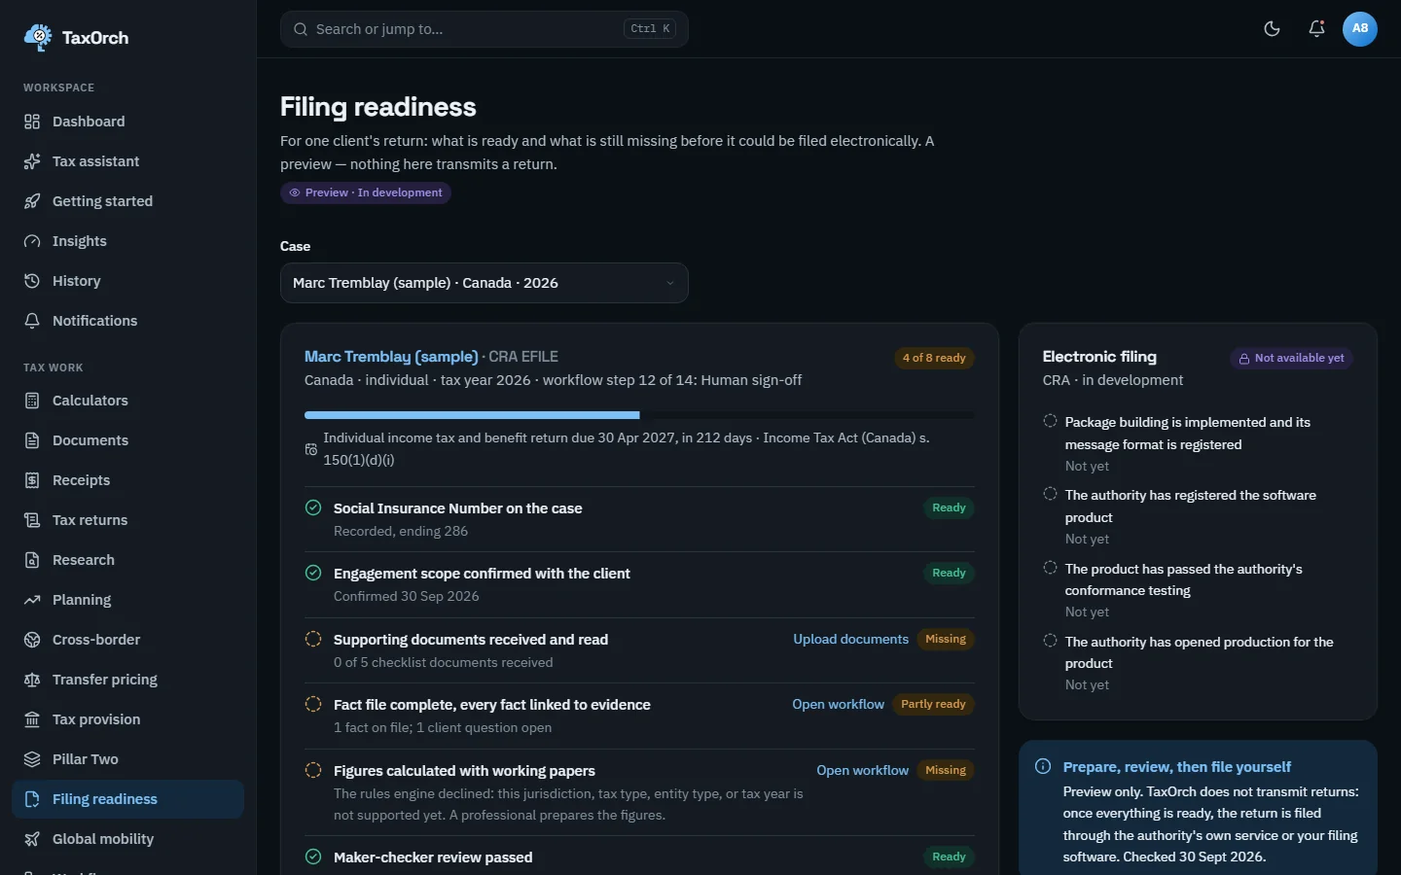The height and width of the screenshot is (875, 1401).
Task: Click the Global mobility plane icon
Action: click(x=32, y=839)
